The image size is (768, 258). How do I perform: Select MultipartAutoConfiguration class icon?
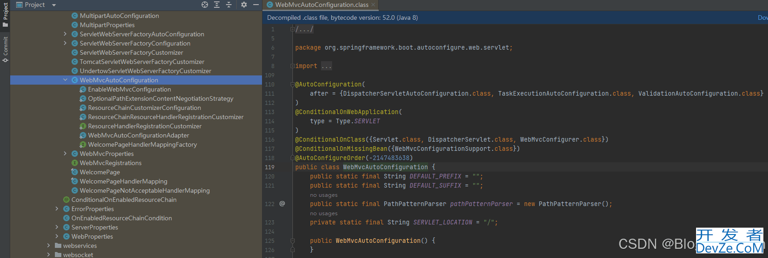pyautogui.click(x=75, y=16)
